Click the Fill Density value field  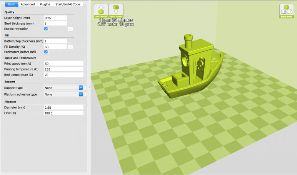point(55,47)
